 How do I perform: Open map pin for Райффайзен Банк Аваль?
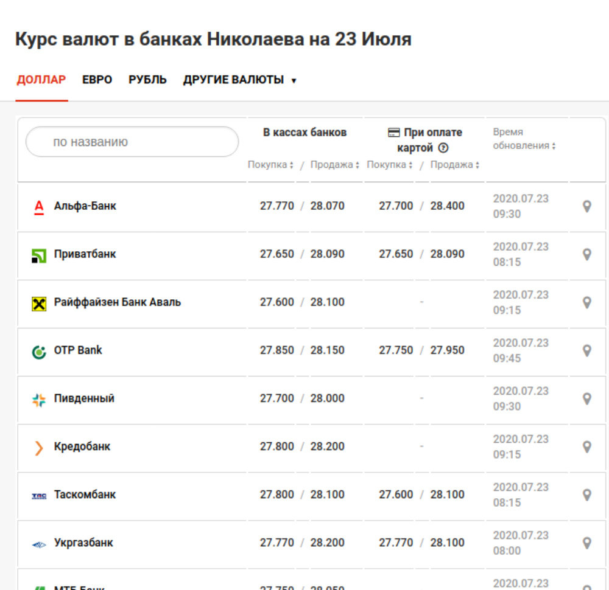[x=586, y=303]
